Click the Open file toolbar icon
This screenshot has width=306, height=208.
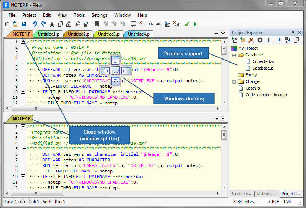pos(16,24)
